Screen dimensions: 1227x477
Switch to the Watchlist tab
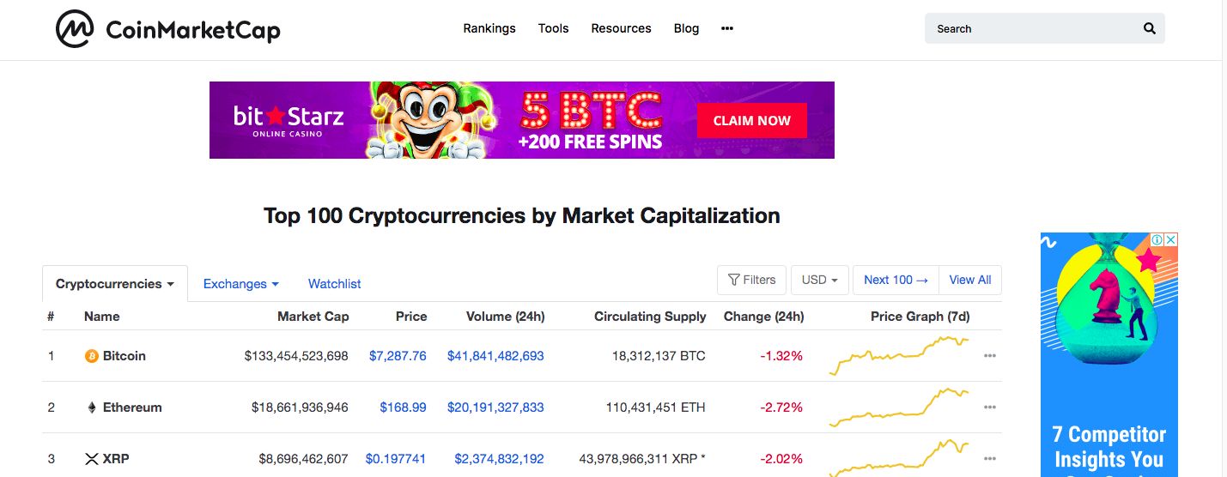(334, 284)
